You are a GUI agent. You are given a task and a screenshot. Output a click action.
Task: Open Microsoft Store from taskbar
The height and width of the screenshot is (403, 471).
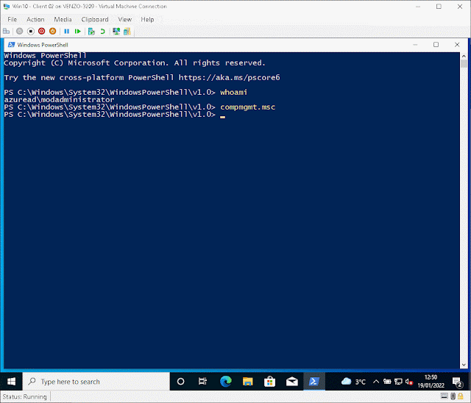[x=270, y=382]
